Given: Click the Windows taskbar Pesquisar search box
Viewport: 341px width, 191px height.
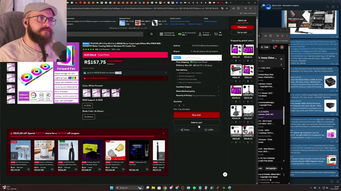Looking at the screenshot, I should (129, 188).
